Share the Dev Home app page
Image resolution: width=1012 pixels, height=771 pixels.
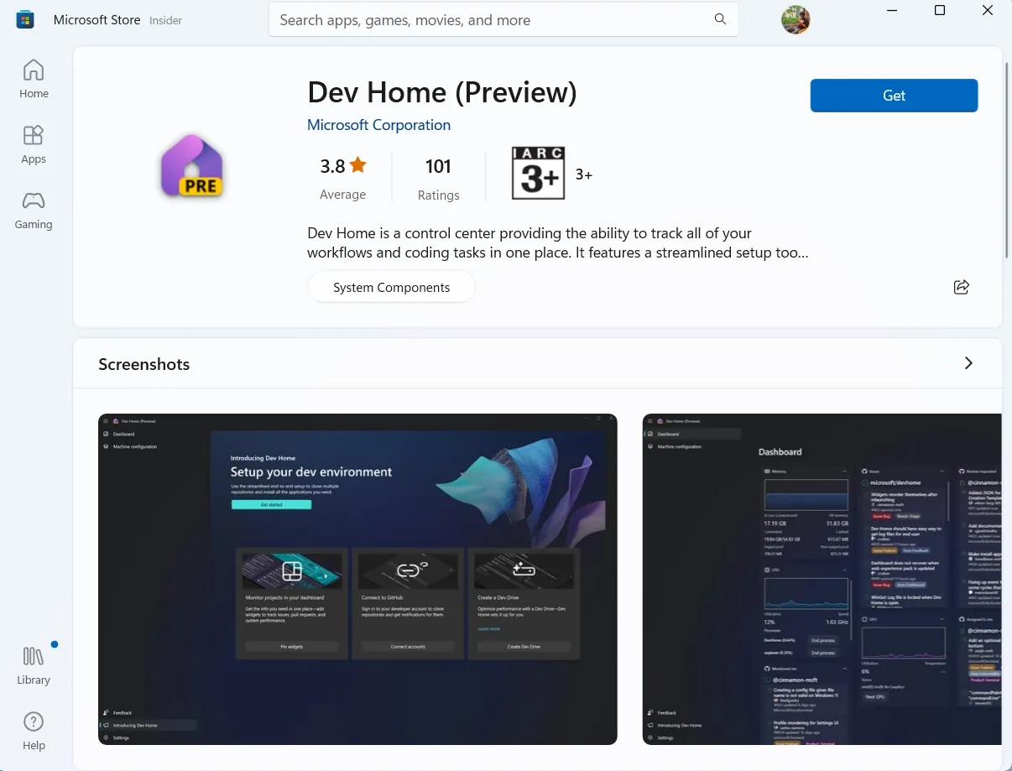point(962,287)
